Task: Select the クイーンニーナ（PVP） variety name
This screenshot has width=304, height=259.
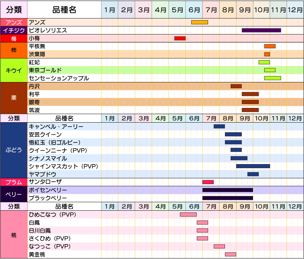Action: pos(58,150)
